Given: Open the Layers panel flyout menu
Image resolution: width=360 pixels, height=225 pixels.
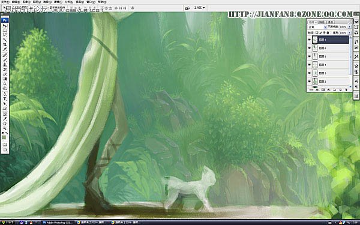Looking at the screenshot, I should 349,23.
